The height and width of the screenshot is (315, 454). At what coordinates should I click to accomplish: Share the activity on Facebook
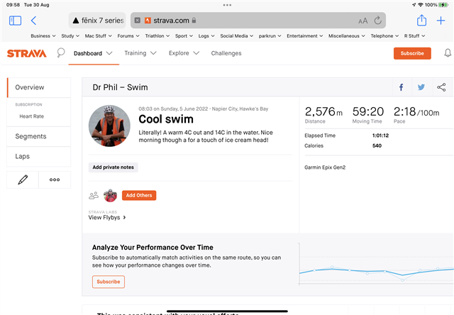coord(402,87)
